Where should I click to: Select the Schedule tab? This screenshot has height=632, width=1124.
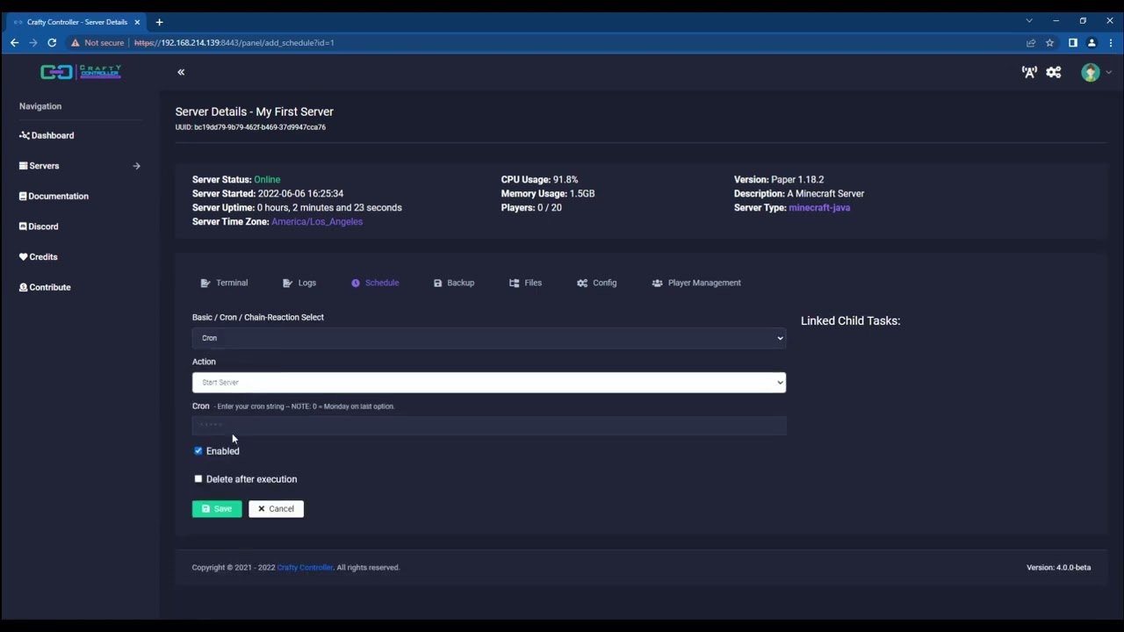coord(375,283)
